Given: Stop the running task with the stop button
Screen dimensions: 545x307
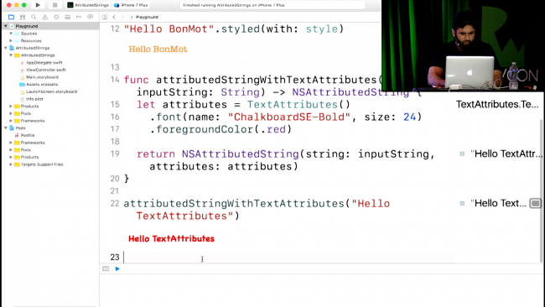Looking at the screenshot, I should (54, 5).
